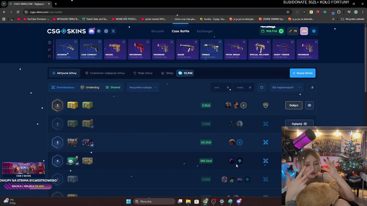
Task: Open File Explorer from taskbar
Action: point(188,201)
